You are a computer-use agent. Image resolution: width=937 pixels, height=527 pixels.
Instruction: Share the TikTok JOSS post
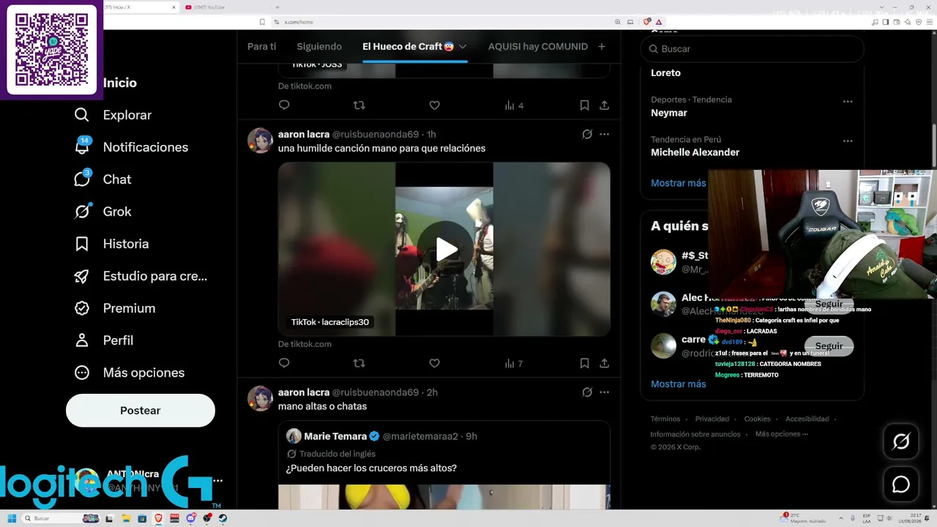pos(605,105)
